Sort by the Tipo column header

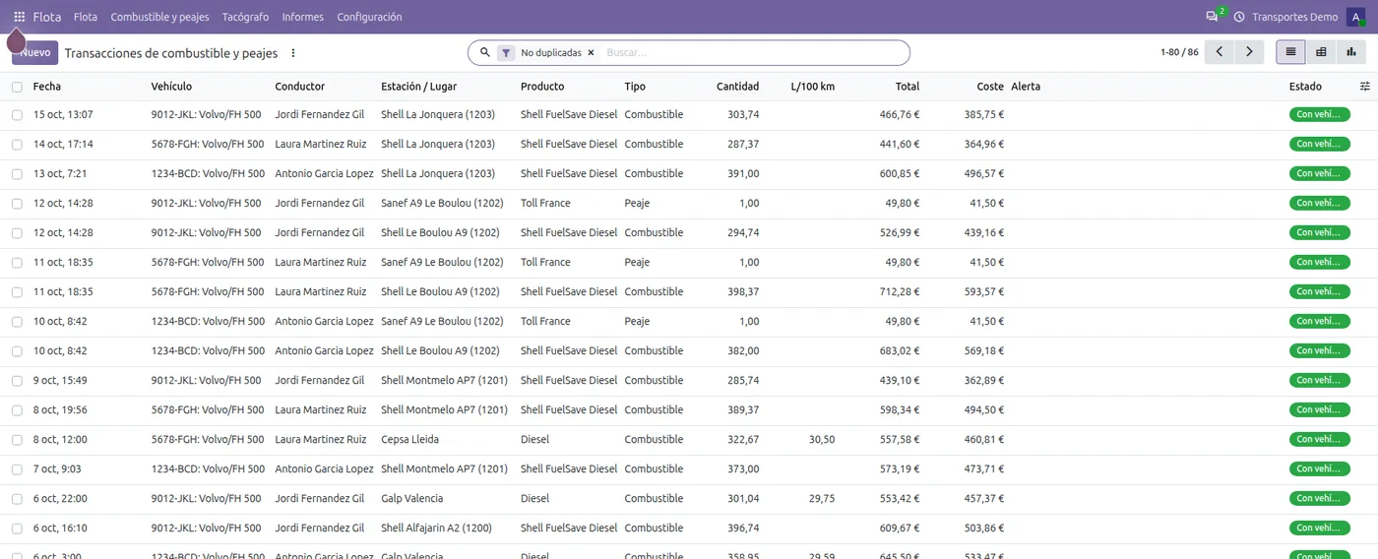635,87
